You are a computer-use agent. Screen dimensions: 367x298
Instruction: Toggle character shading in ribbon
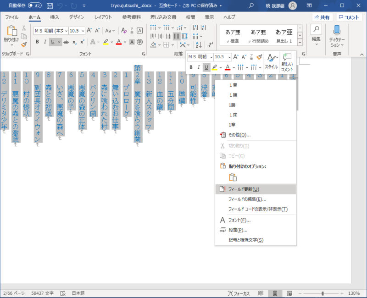pos(132,42)
